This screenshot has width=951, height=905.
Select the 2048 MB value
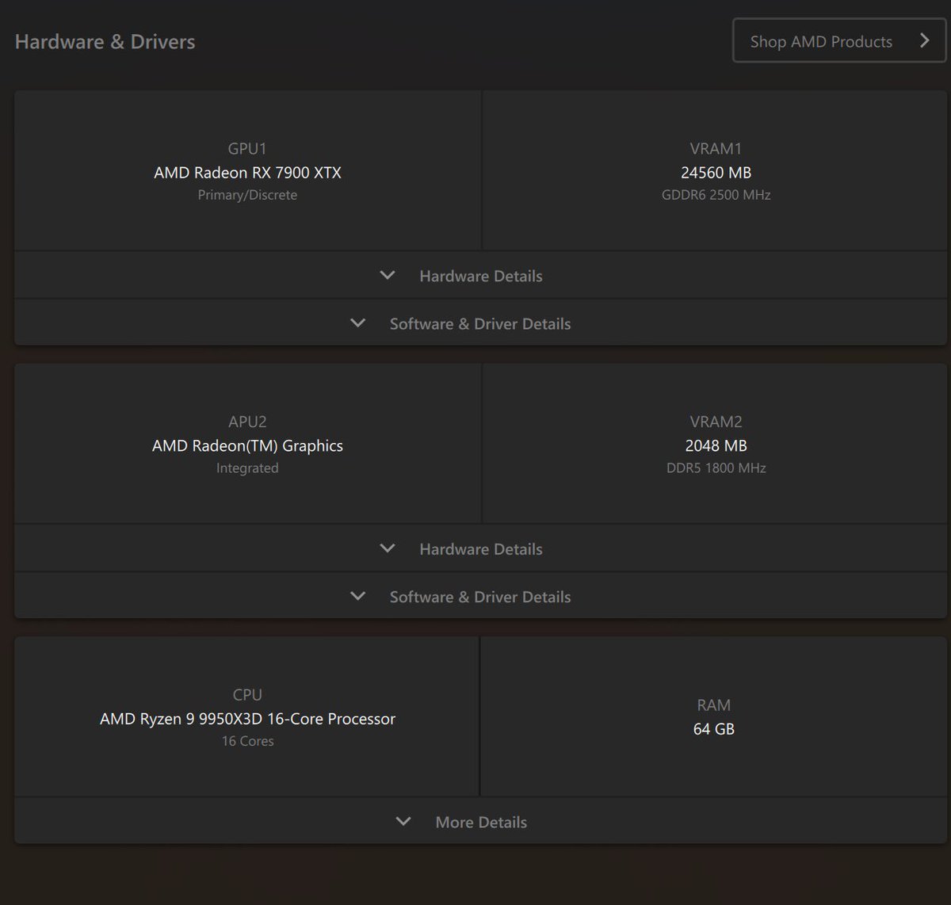click(716, 446)
